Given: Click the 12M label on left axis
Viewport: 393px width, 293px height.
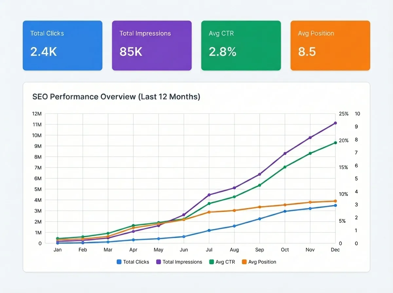Looking at the screenshot, I should coord(37,114).
